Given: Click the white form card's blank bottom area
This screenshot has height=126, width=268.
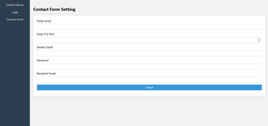Looking at the screenshot, I should (149, 93).
